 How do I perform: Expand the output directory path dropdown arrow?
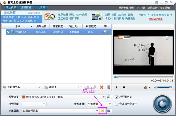click(x=97, y=111)
